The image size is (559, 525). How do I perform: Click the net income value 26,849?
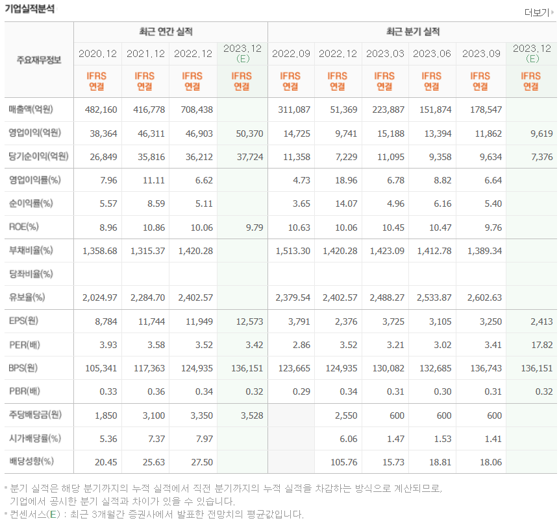point(103,157)
